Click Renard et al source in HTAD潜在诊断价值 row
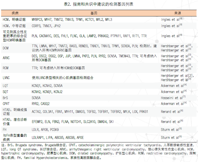Image resolution: width=198 pixels, height=162 pixels. [172, 121]
